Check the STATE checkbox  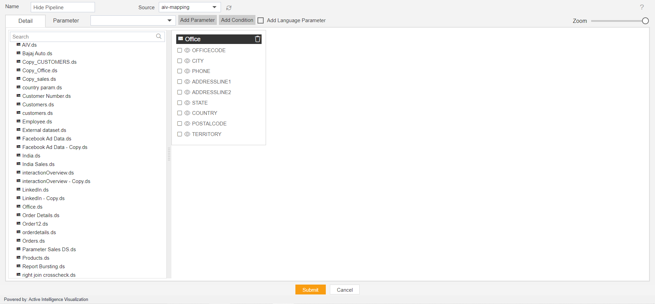[x=180, y=103]
